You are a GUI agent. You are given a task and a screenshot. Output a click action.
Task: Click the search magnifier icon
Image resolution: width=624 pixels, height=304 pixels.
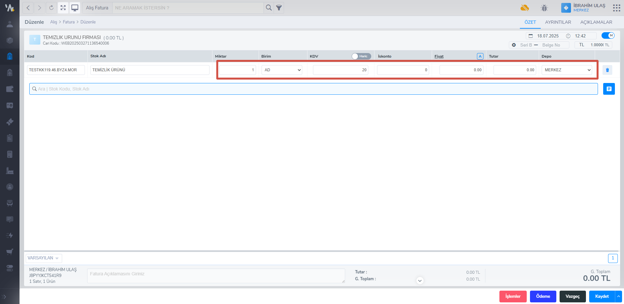click(x=268, y=8)
